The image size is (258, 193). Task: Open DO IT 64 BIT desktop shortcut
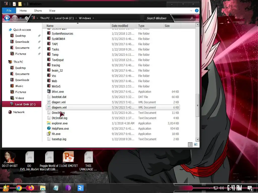click(10, 159)
